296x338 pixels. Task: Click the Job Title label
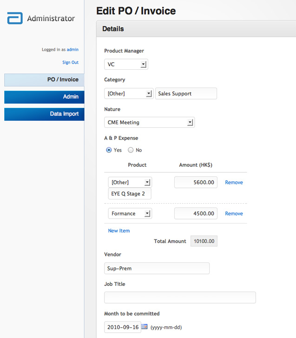tap(115, 284)
